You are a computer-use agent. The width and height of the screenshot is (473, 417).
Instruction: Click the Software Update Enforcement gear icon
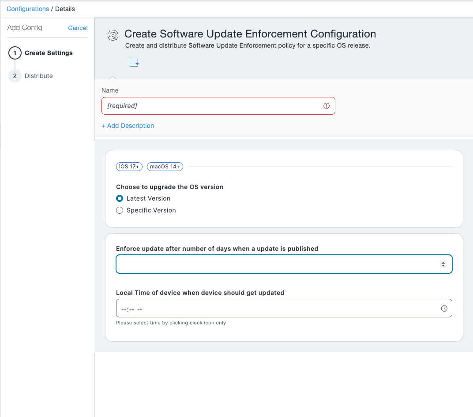coord(113,35)
